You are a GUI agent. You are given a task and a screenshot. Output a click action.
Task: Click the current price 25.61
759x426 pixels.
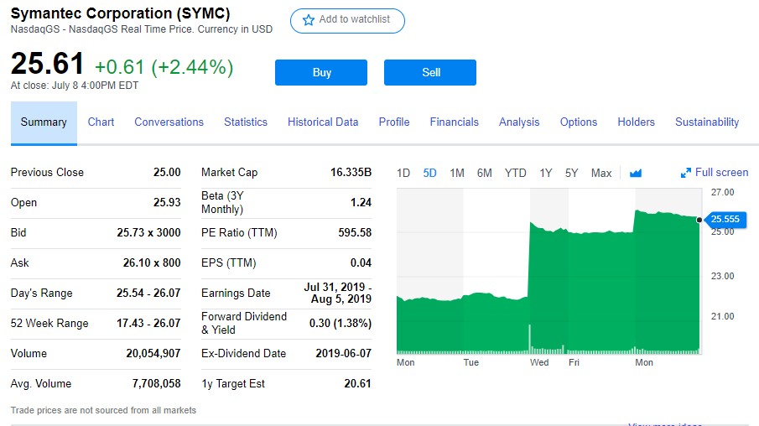click(x=48, y=64)
